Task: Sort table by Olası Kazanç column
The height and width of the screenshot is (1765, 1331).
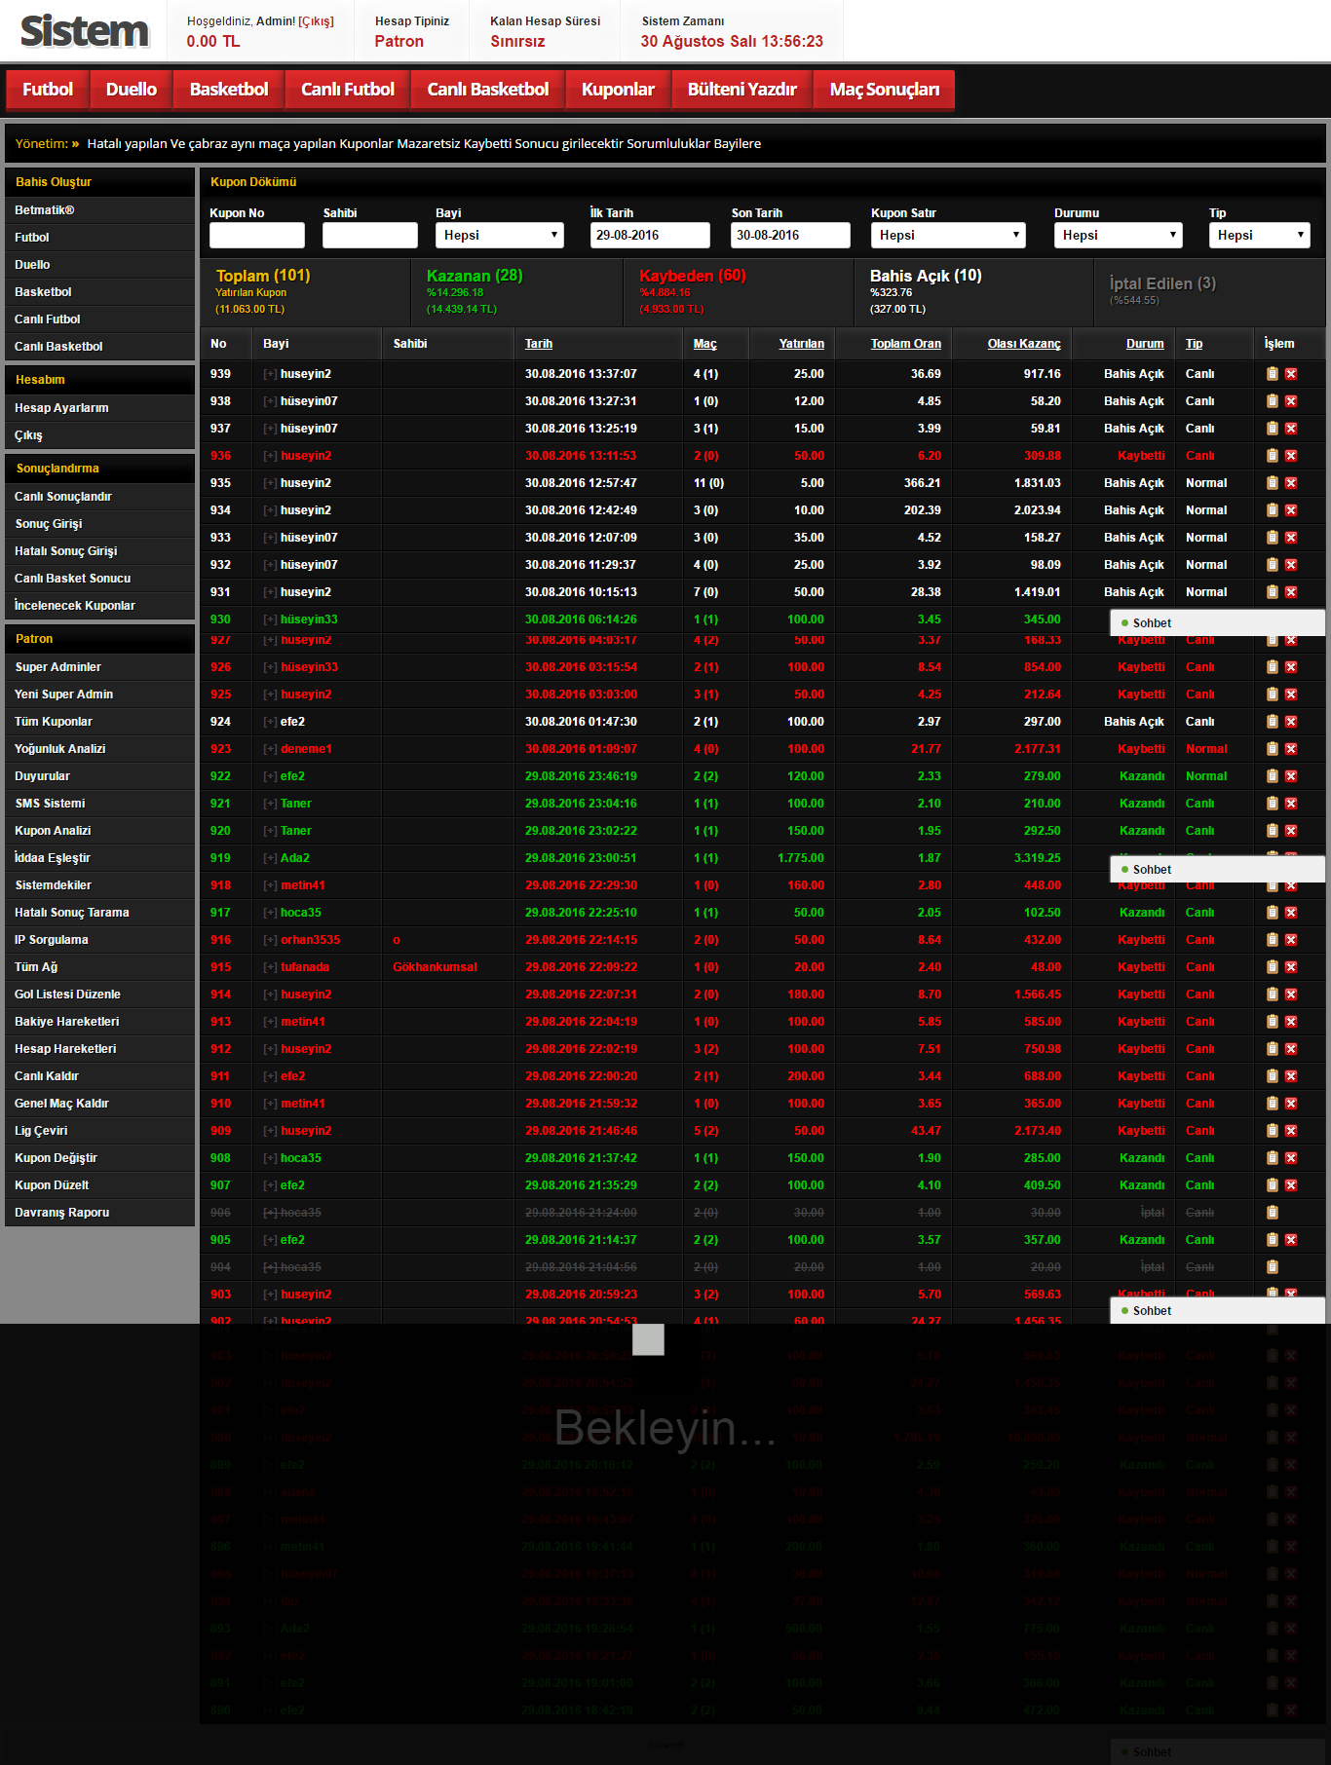Action: coord(1024,344)
